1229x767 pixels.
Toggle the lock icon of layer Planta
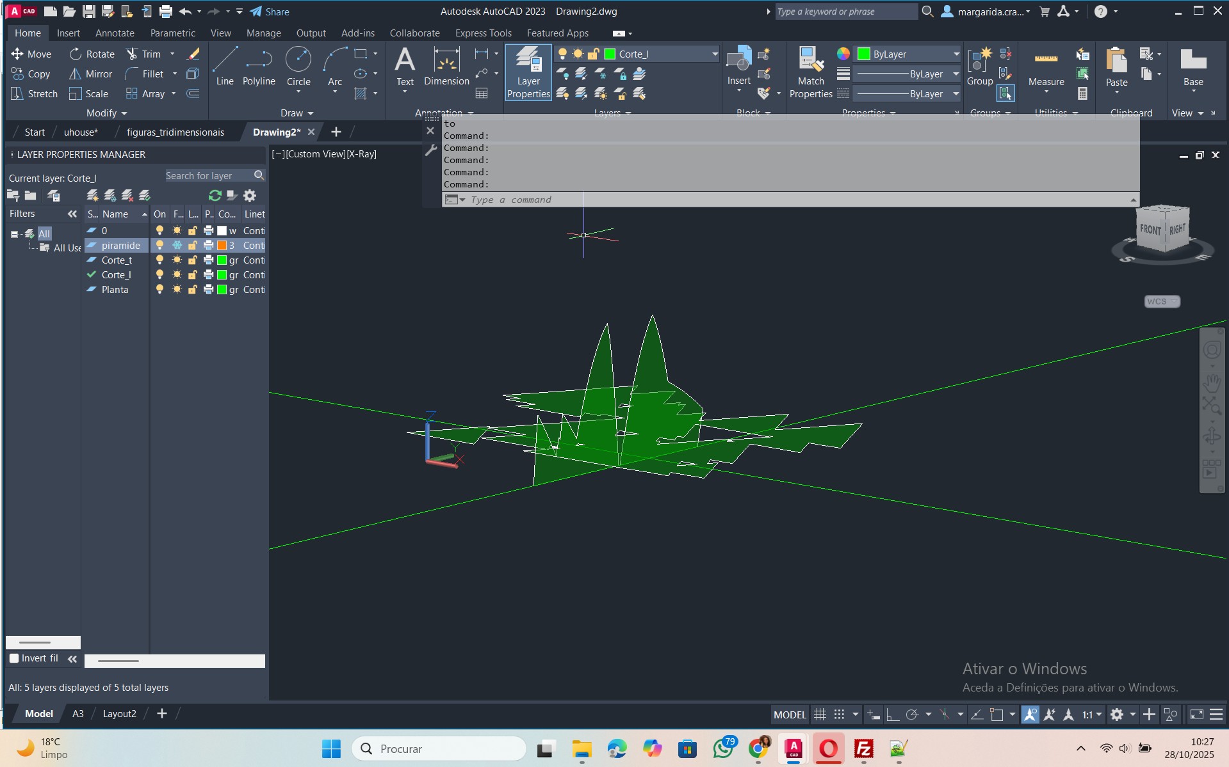[192, 290]
